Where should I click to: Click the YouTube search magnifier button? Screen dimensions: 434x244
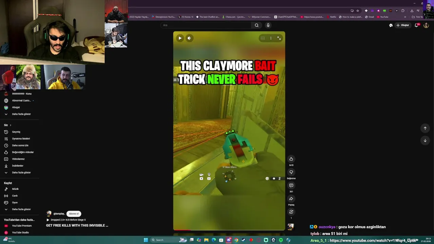(257, 25)
